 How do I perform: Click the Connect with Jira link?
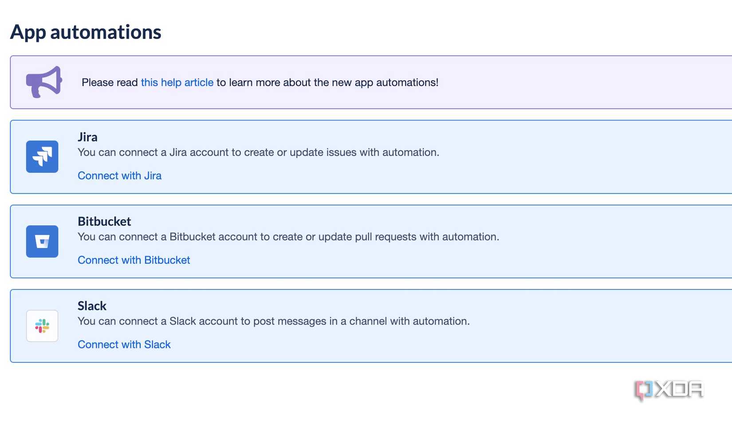click(119, 176)
